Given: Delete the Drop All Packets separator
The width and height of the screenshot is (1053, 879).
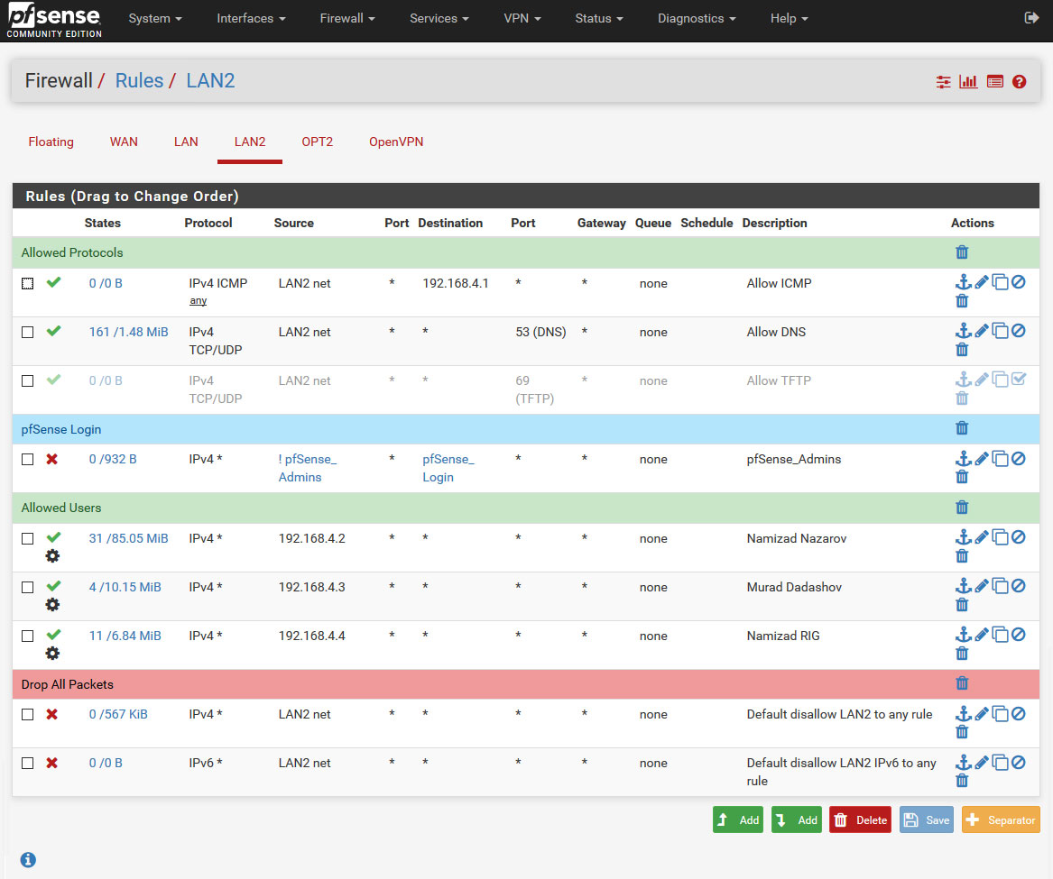Looking at the screenshot, I should (x=962, y=683).
